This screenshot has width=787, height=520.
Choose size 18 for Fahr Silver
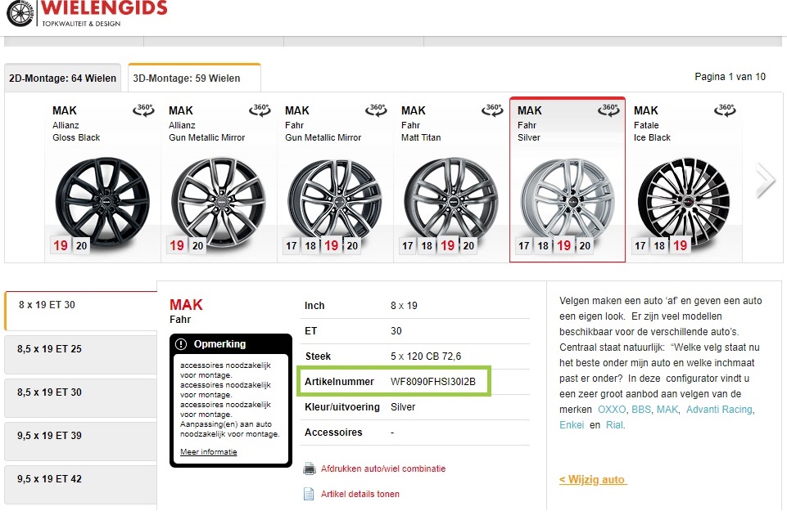point(543,246)
